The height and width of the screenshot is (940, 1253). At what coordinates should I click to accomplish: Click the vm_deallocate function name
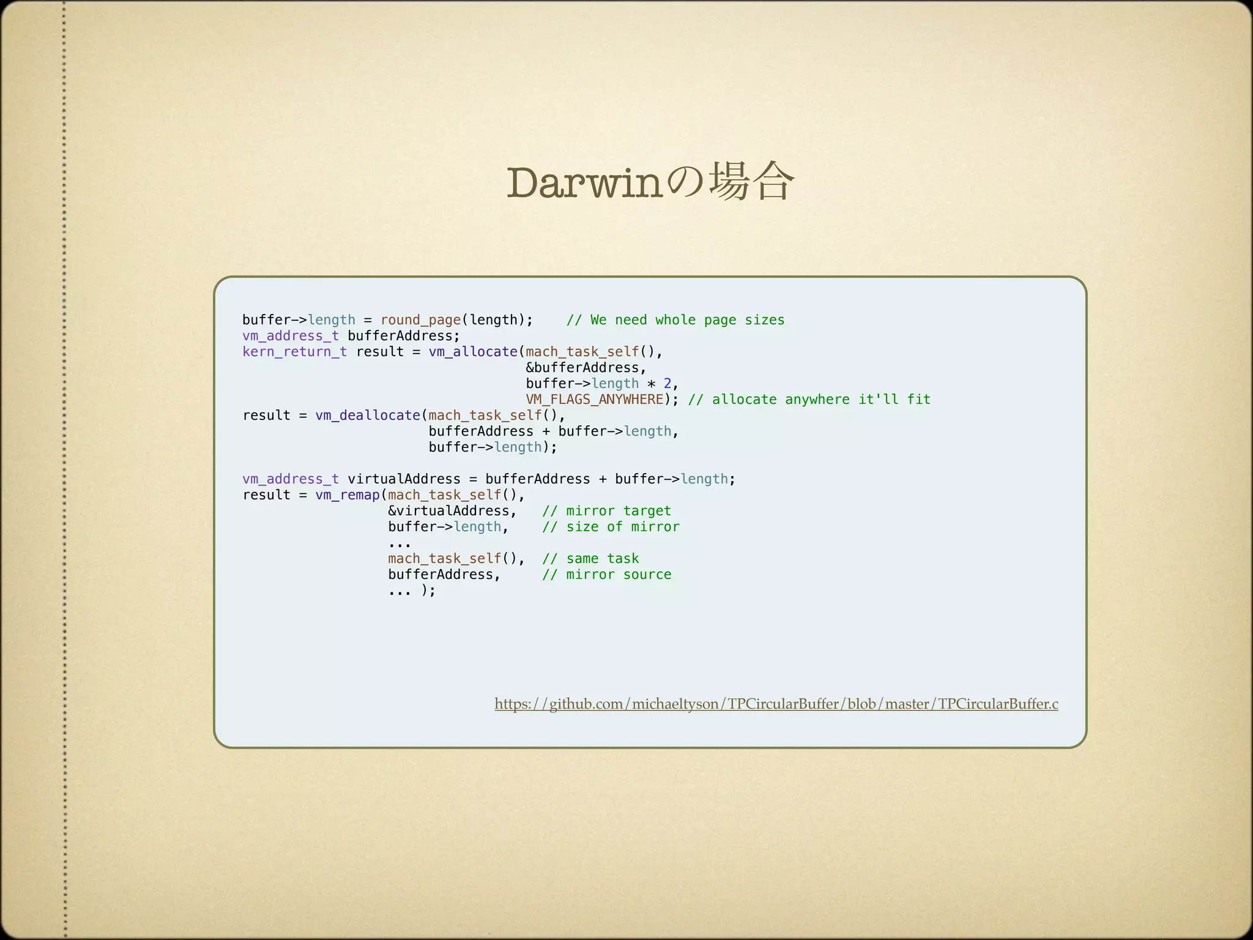coord(368,416)
